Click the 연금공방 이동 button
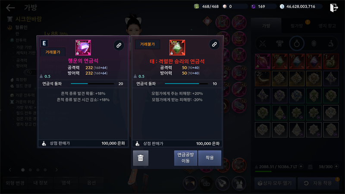The height and width of the screenshot is (194, 345). click(x=185, y=158)
